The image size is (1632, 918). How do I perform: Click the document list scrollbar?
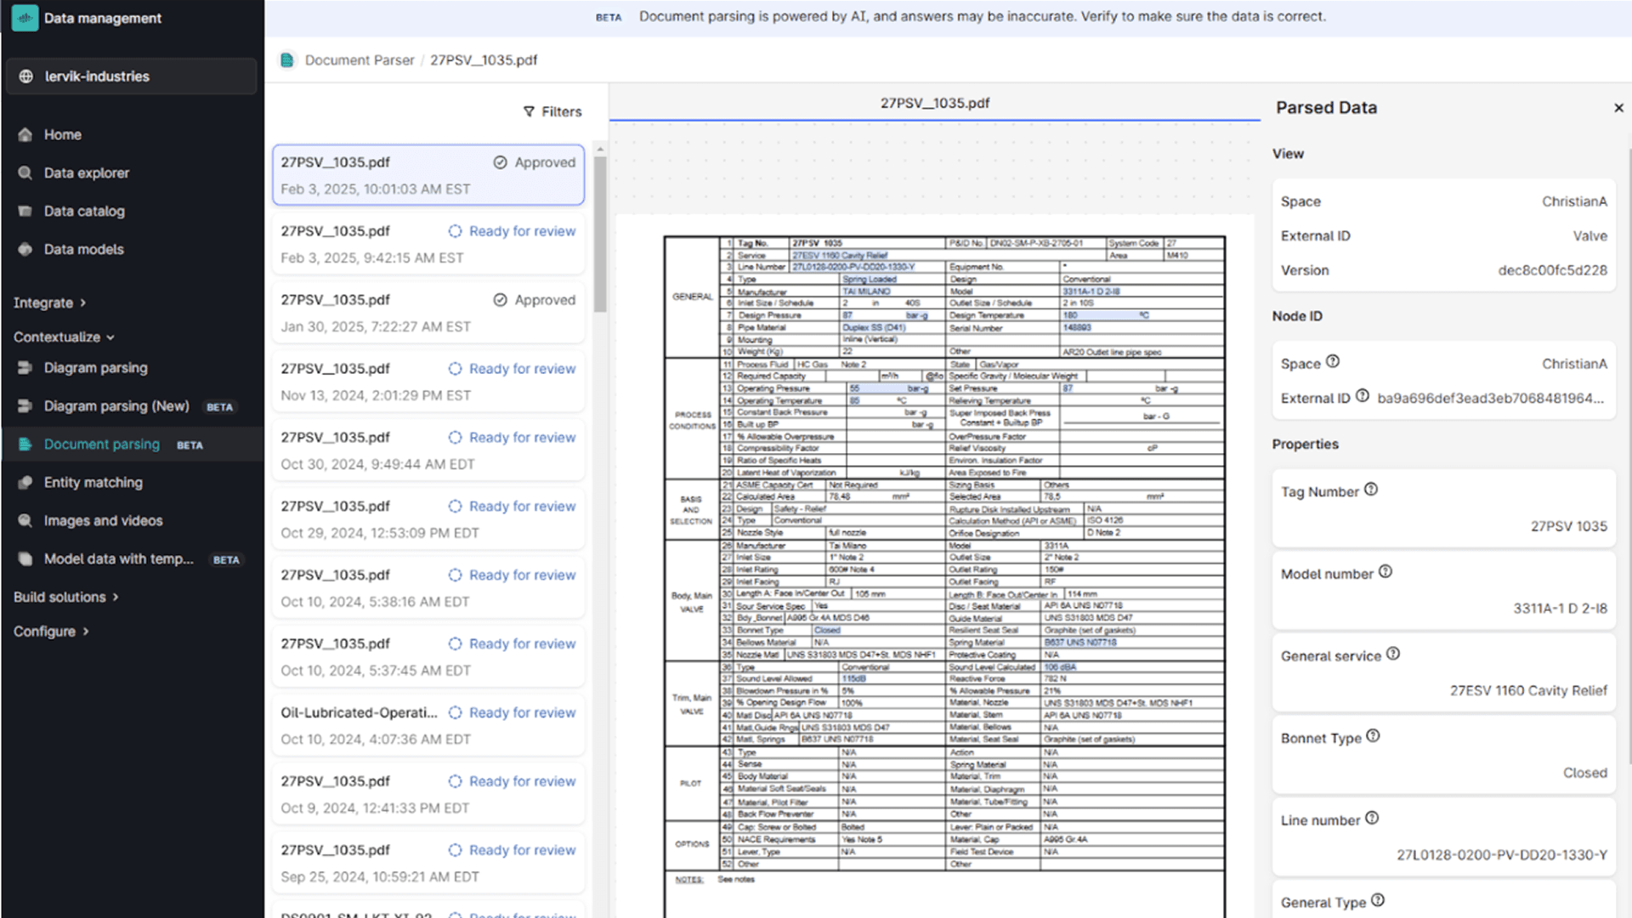(x=600, y=235)
